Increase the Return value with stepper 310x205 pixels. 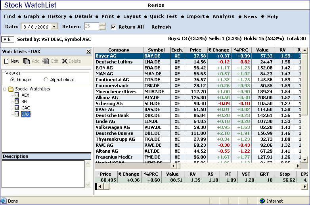coord(103,25)
